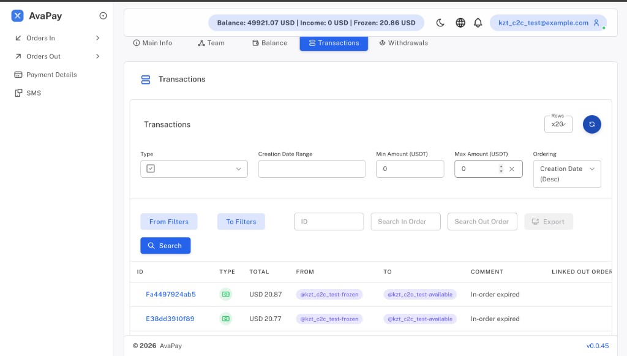The image size is (627, 356).
Task: Open transaction Fa4497924ab5 link
Action: (x=171, y=294)
